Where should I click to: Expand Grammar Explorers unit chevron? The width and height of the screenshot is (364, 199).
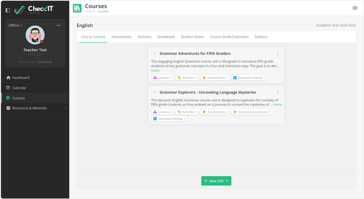[x=155, y=92]
